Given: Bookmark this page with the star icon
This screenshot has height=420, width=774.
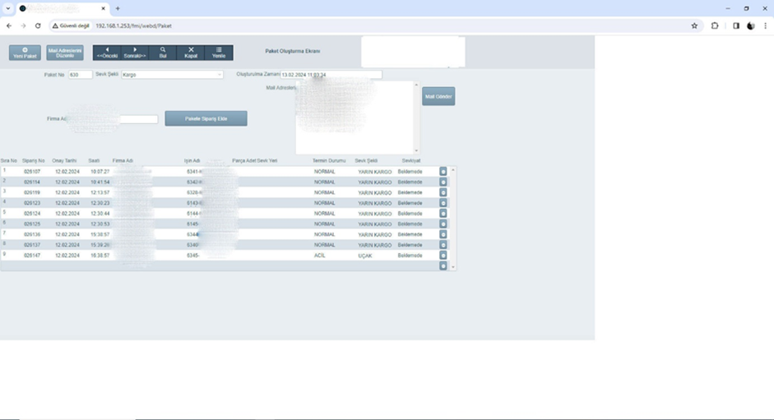Looking at the screenshot, I should coord(695,25).
